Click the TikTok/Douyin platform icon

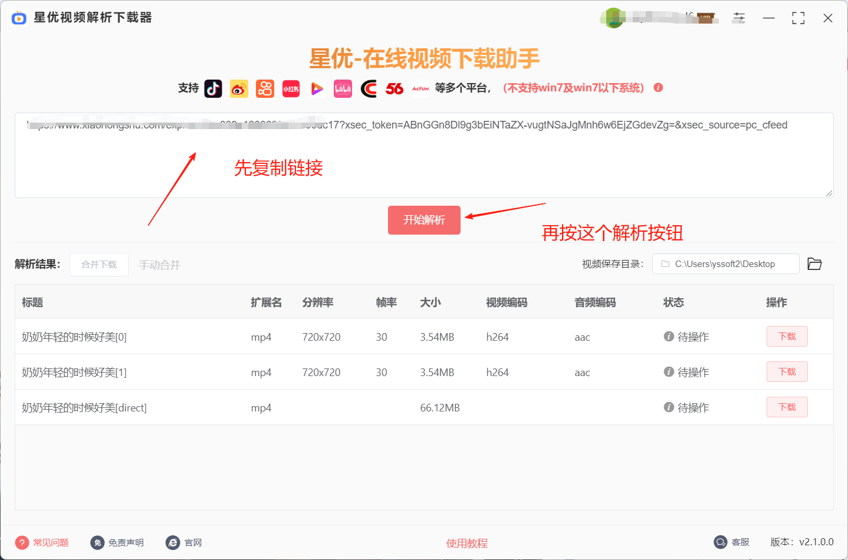tap(213, 88)
